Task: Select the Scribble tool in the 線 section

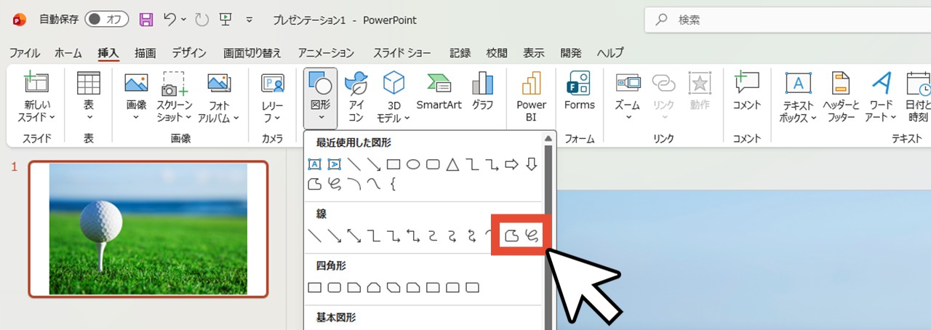Action: click(533, 236)
